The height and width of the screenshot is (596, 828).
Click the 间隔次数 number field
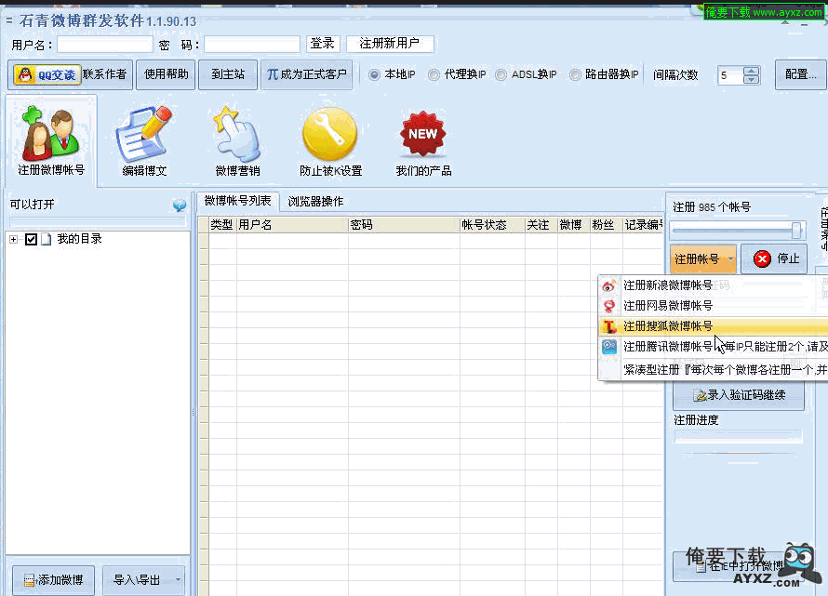coord(730,75)
